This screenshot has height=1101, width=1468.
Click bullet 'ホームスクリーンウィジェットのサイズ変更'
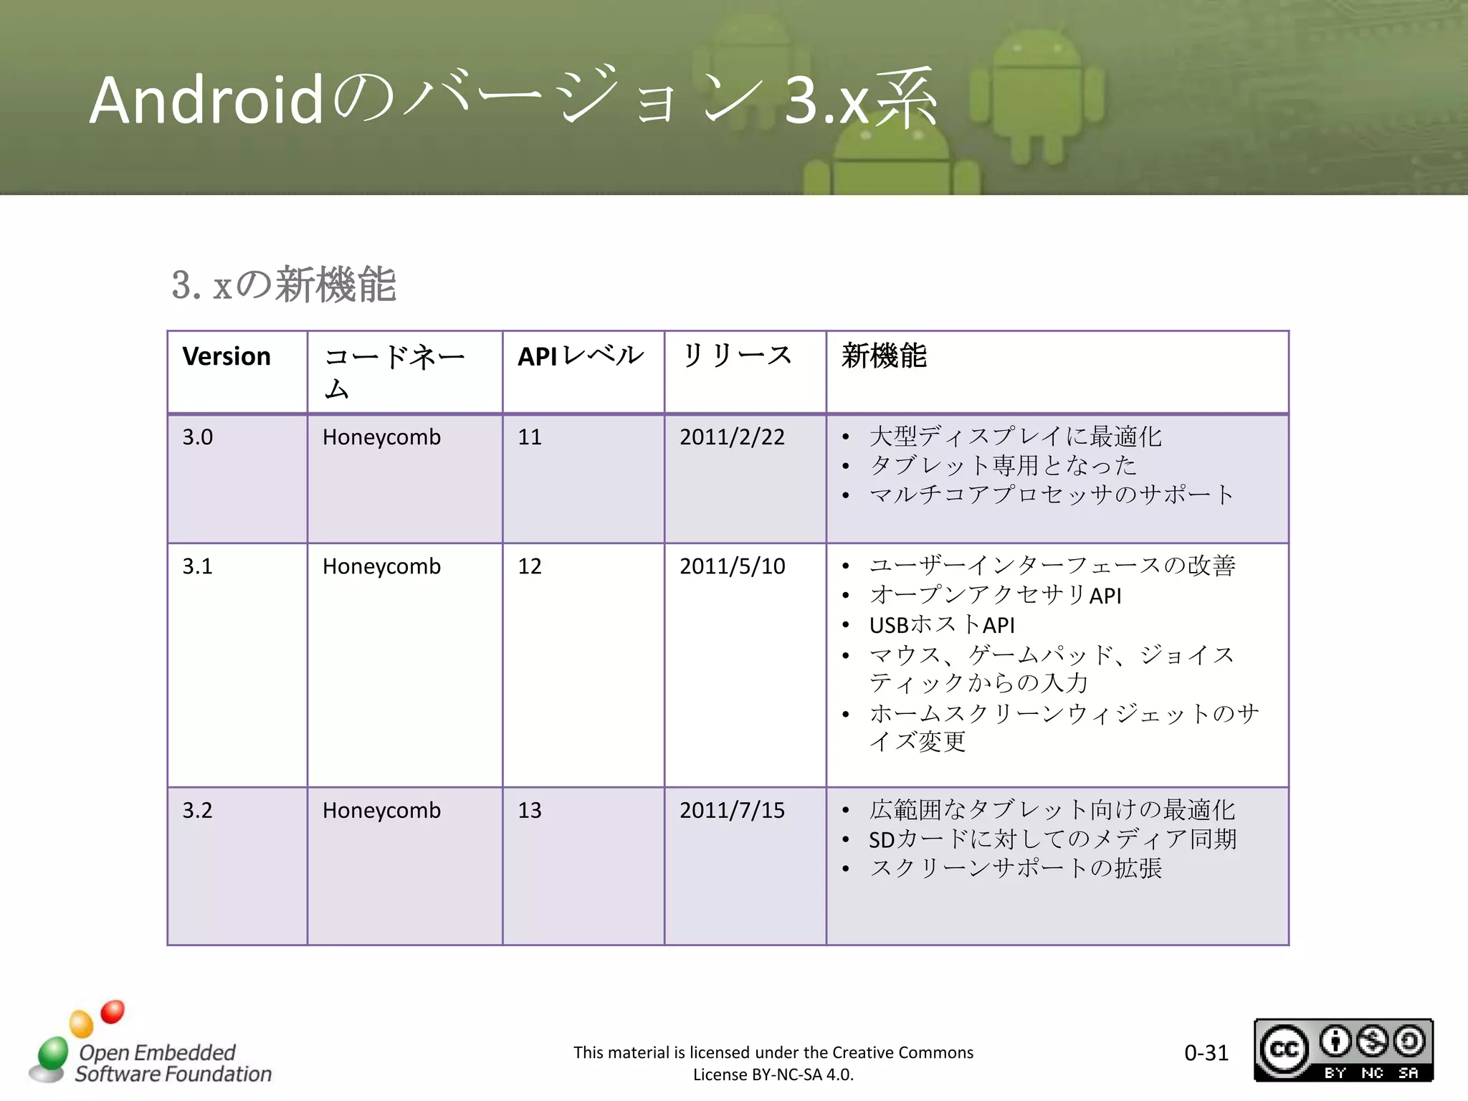click(x=1064, y=727)
